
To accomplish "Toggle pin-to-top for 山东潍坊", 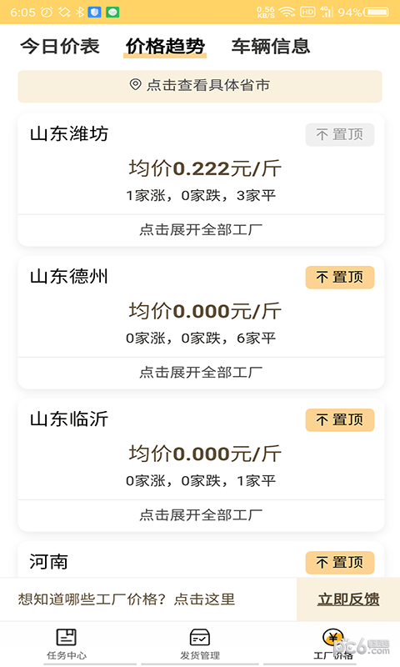I will click(x=340, y=135).
